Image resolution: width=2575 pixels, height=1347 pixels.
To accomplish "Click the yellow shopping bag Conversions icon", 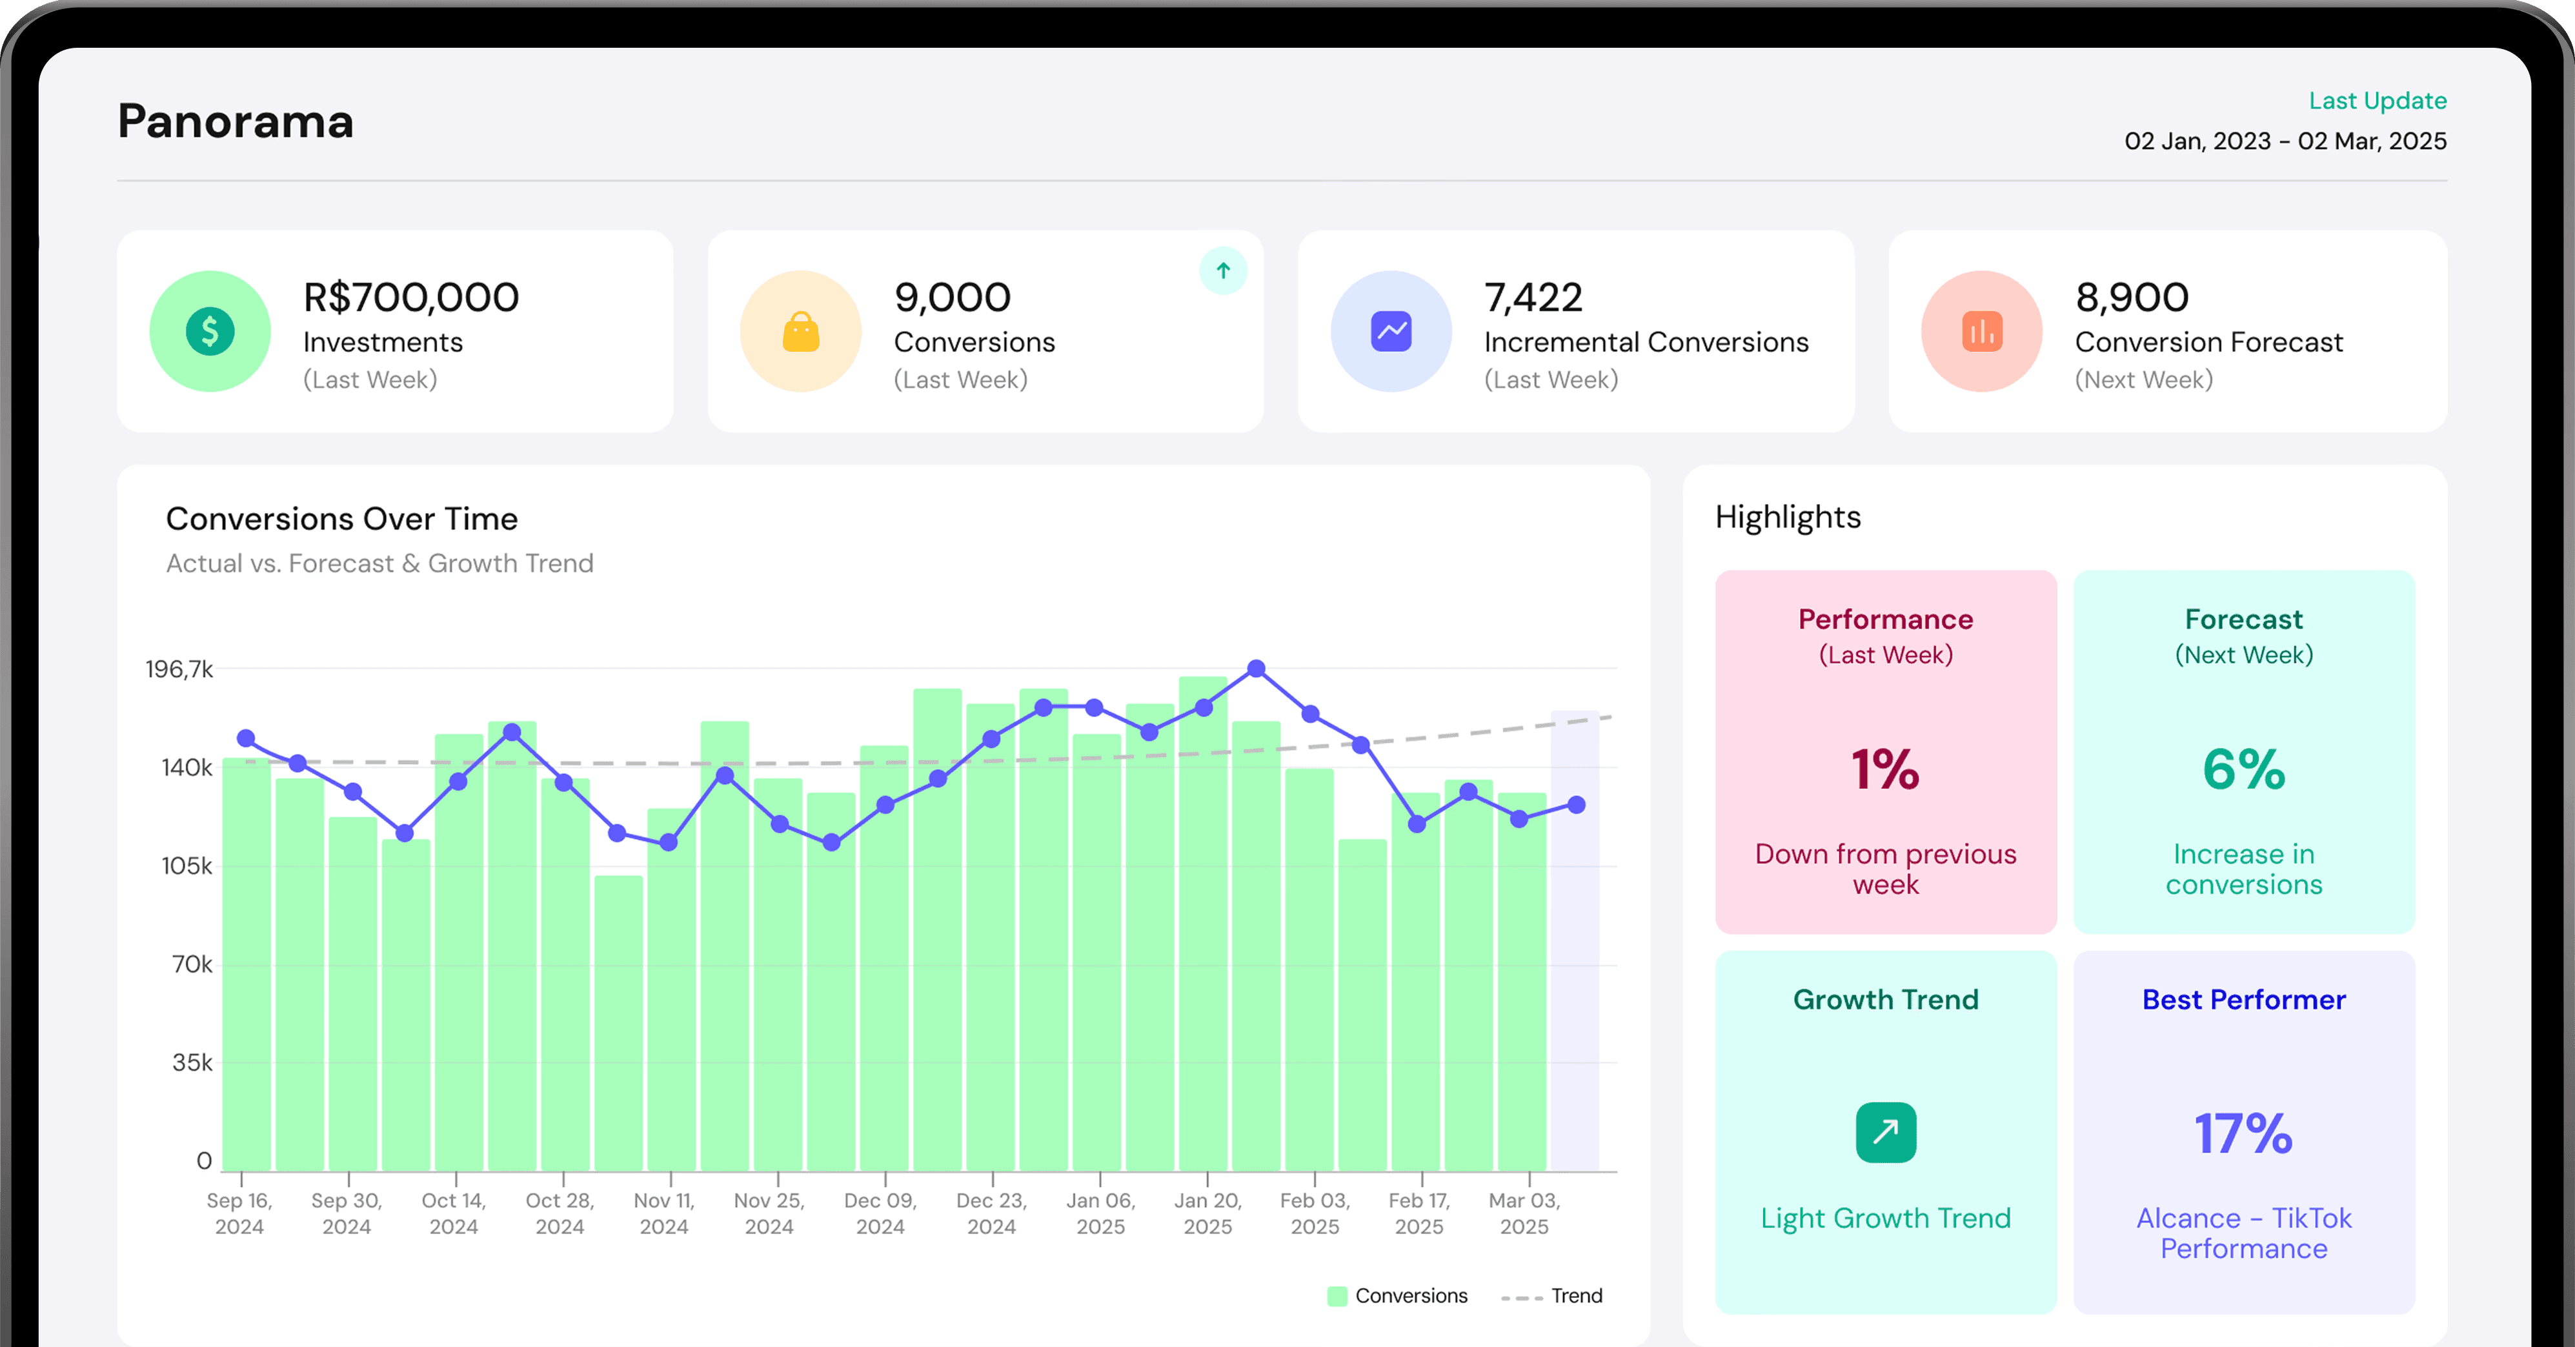I will click(801, 331).
